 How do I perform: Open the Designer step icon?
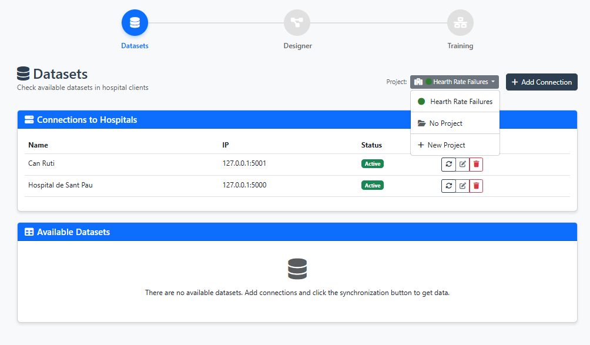point(297,22)
